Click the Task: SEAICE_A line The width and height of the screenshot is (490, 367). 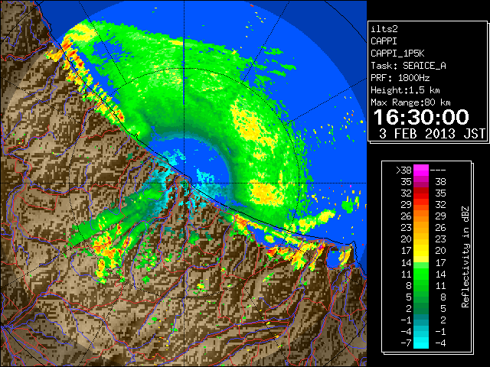point(408,66)
